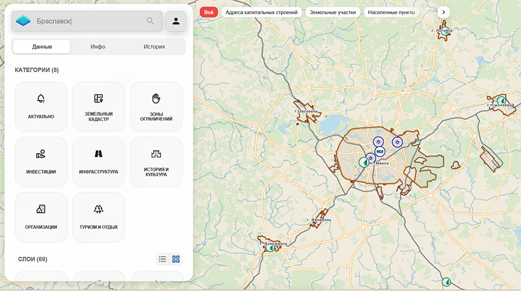Screen dimensions: 521x291
Task: Open the user profile button
Action: 176,21
